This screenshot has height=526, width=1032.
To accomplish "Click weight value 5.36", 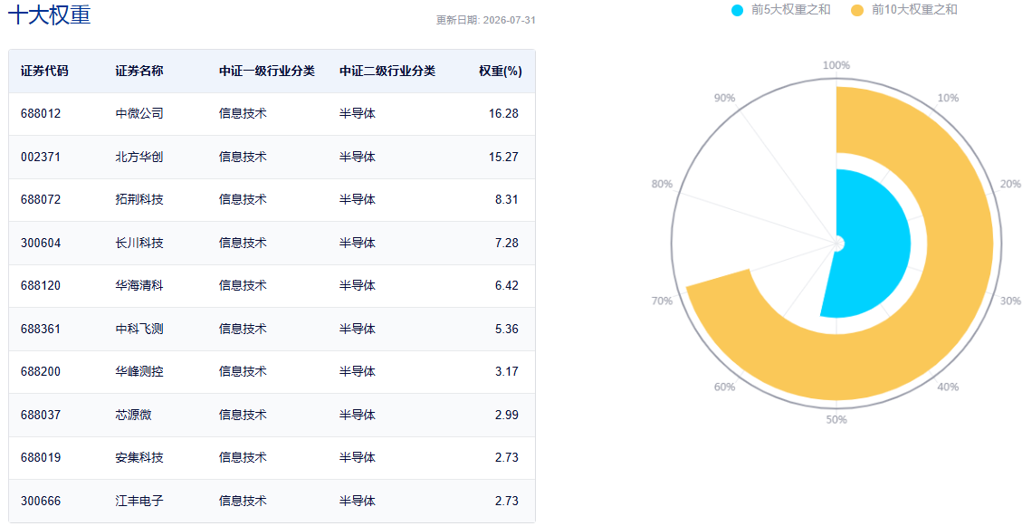I will click(507, 329).
